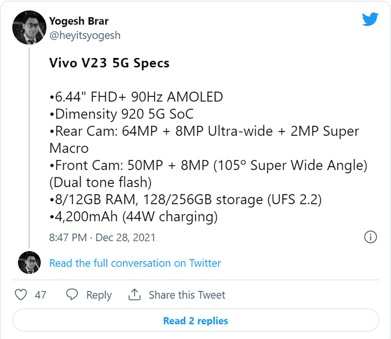Click Share this Tweet
Screen dimensions: 391x339
point(187,295)
